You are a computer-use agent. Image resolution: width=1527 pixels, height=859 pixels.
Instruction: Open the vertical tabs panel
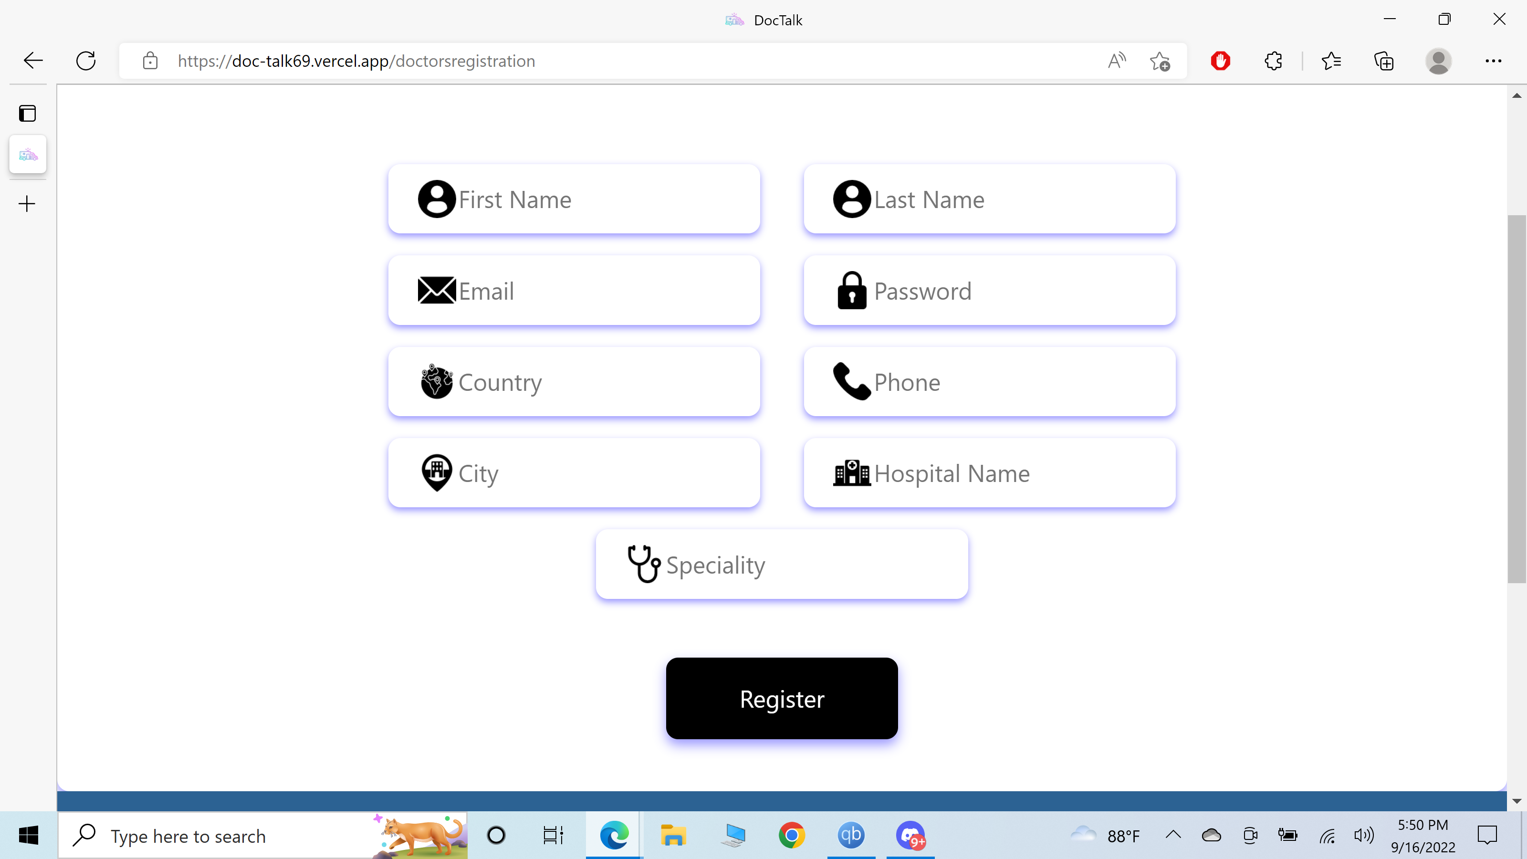[x=27, y=113]
